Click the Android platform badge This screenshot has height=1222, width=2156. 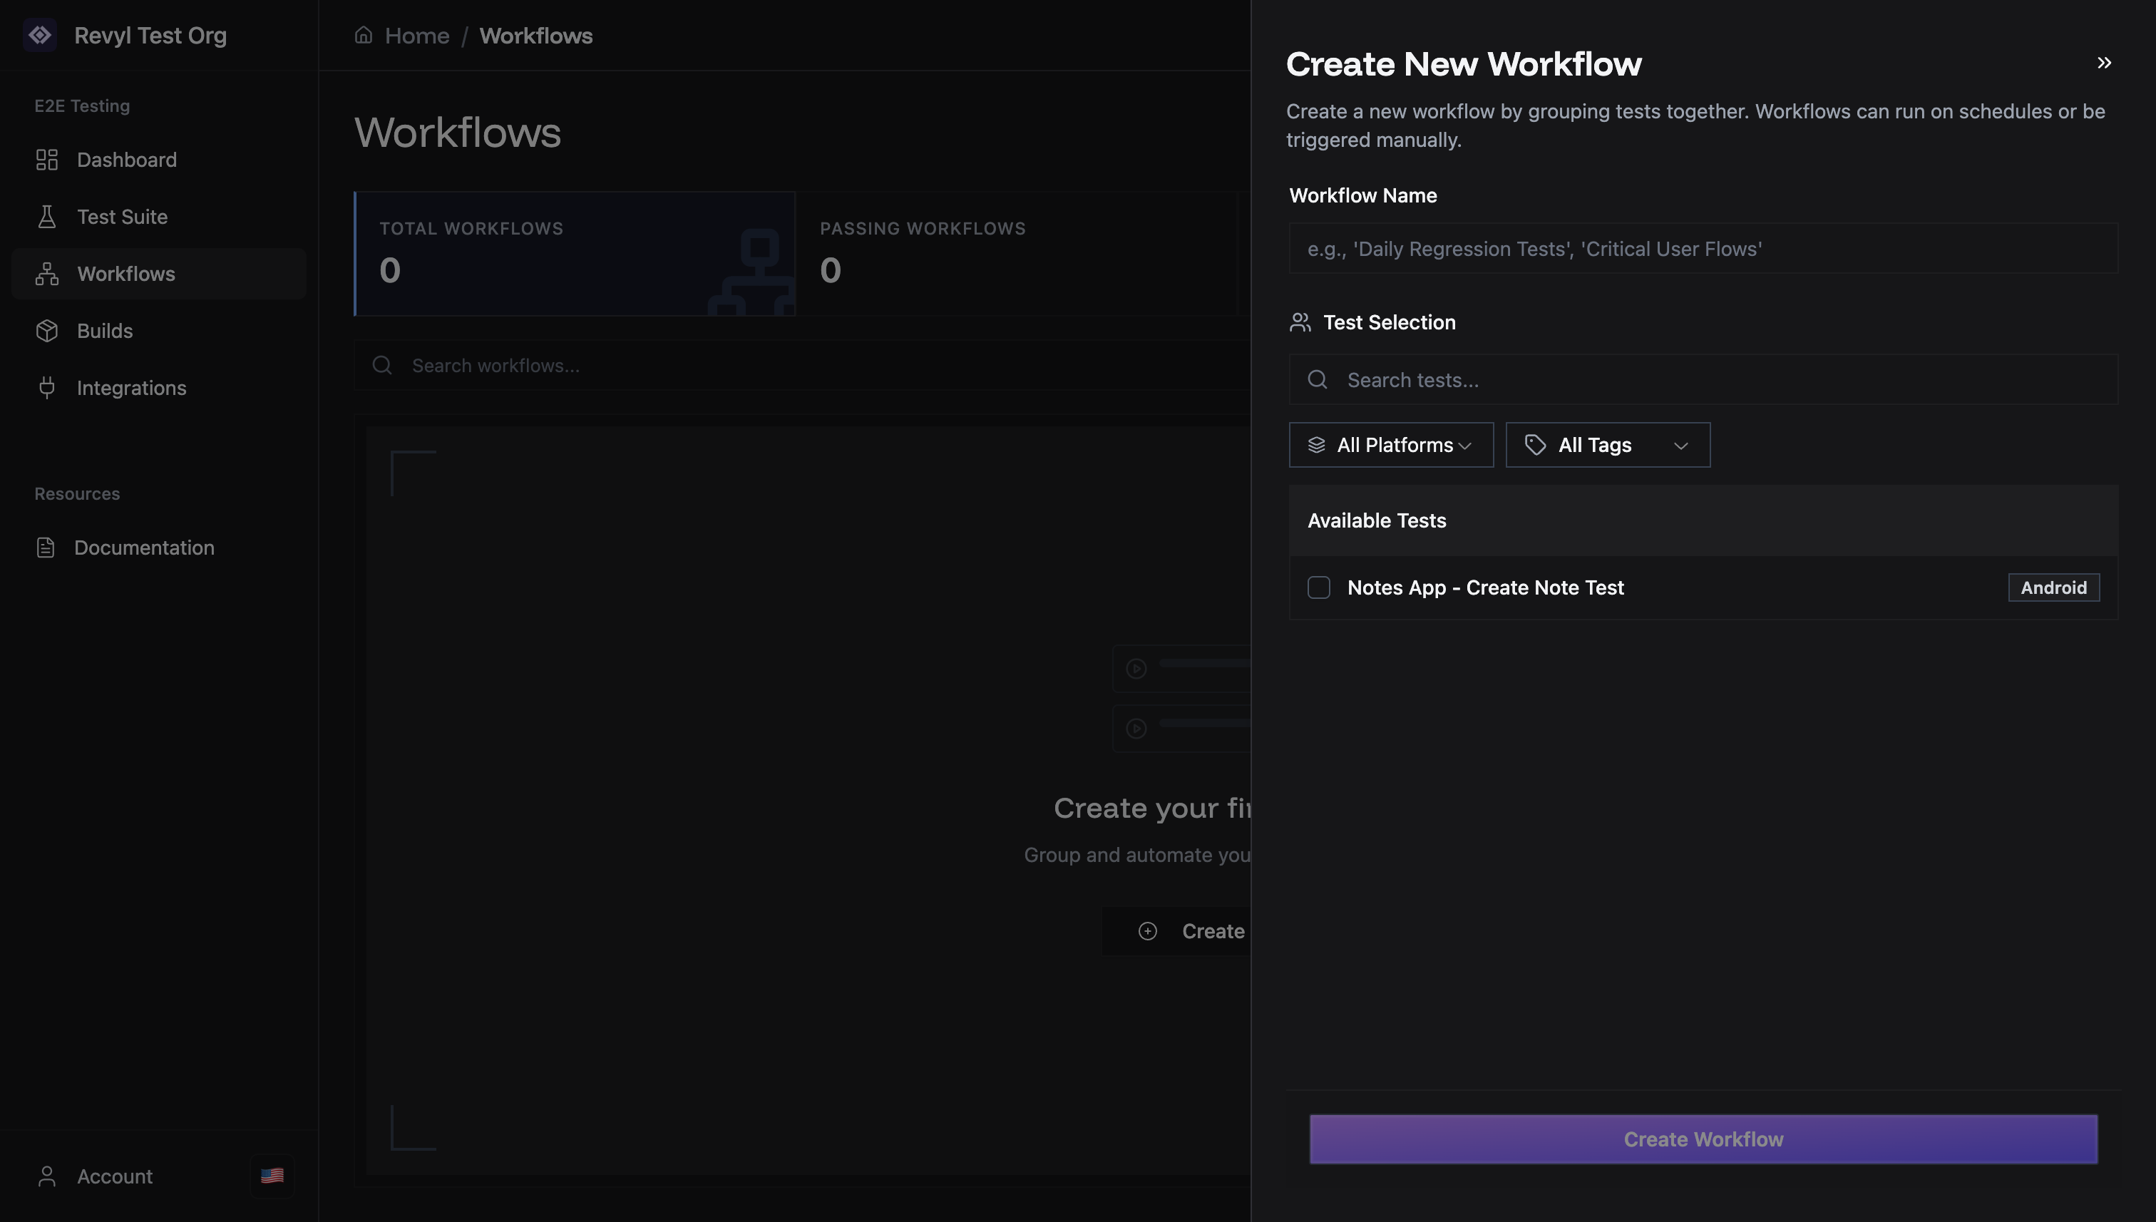tap(2053, 587)
